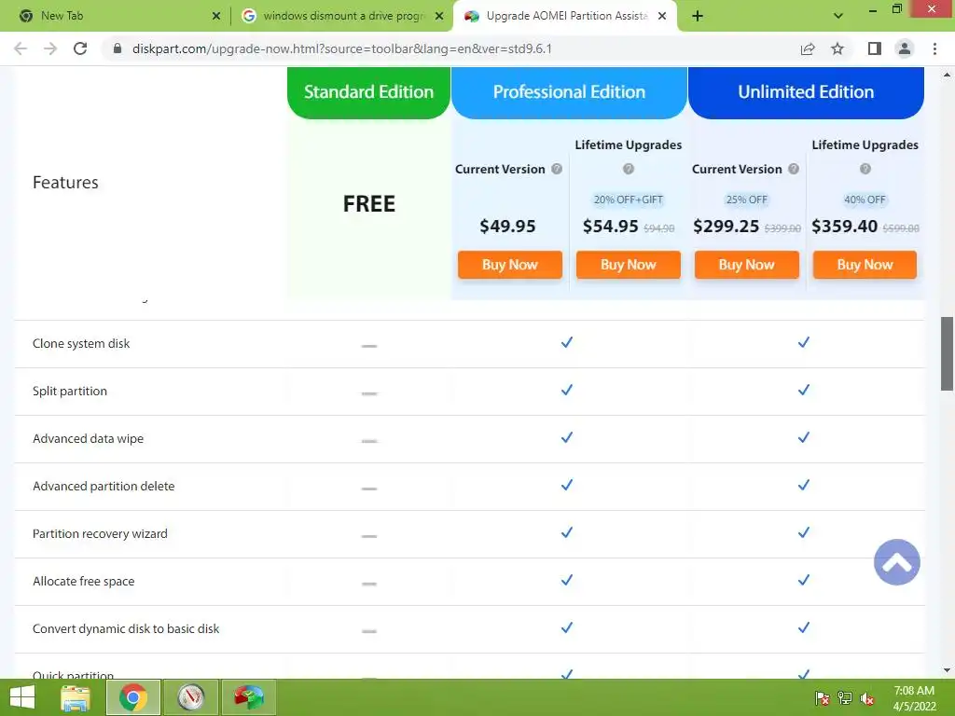The height and width of the screenshot is (716, 955).
Task: Click the 40% OFF badge
Action: tap(865, 200)
